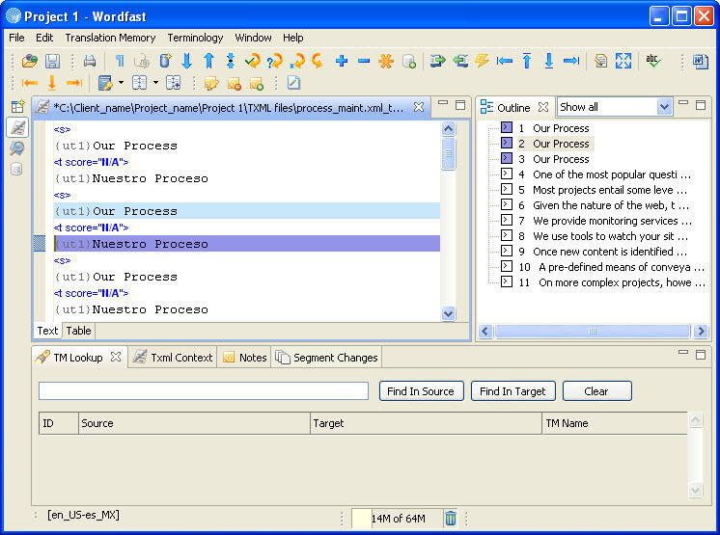Switch to the Table view tab
Image resolution: width=720 pixels, height=535 pixels.
pos(78,331)
